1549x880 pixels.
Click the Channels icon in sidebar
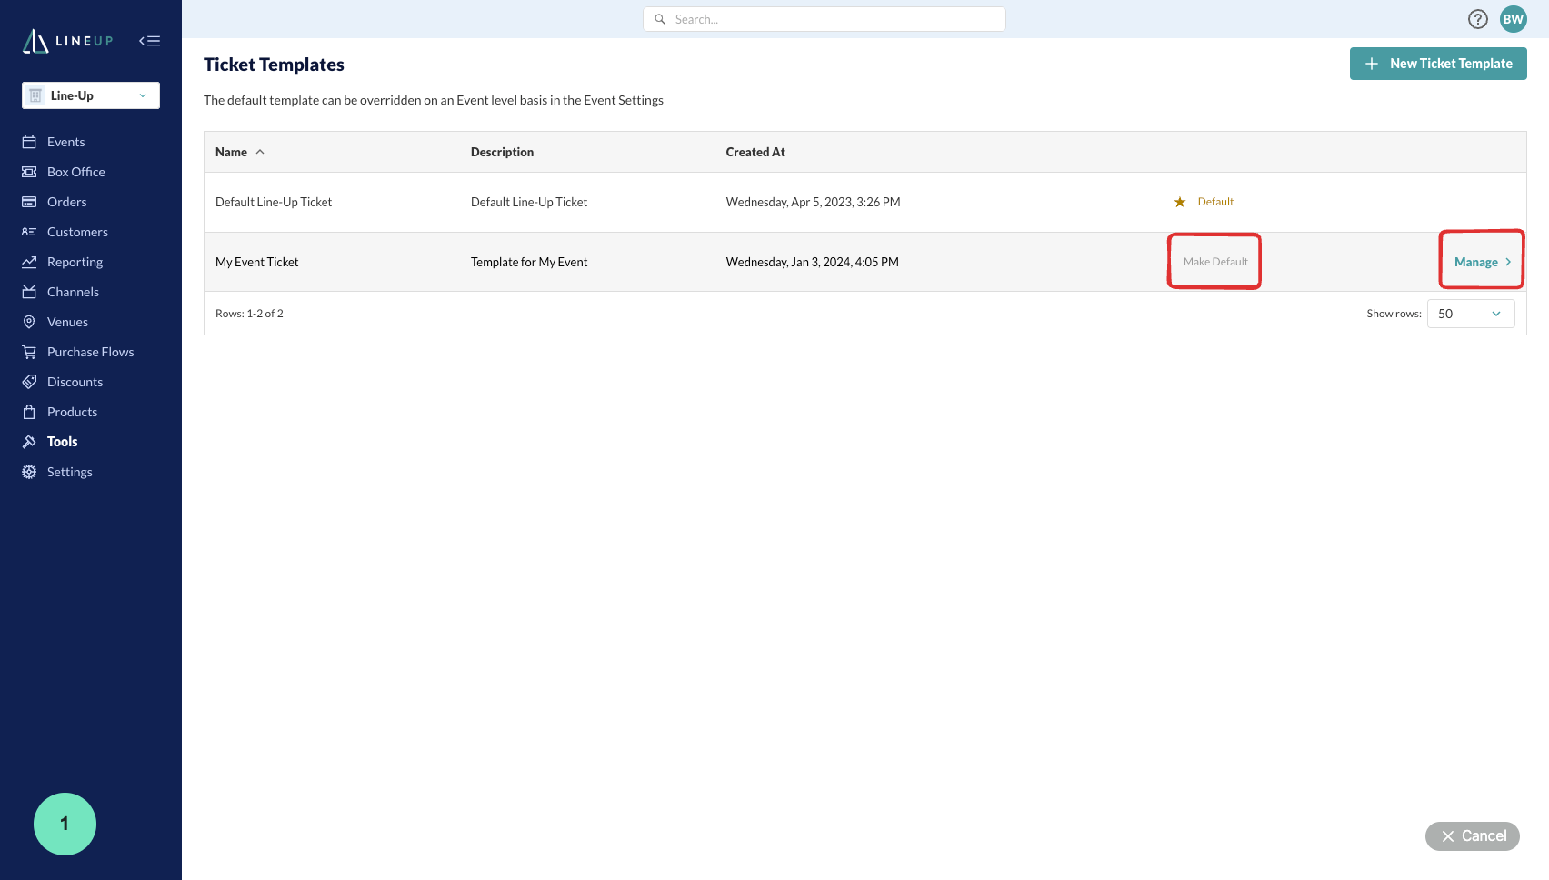click(x=29, y=292)
